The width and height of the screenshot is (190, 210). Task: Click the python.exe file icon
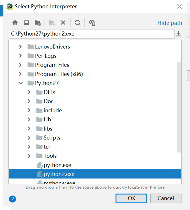(40, 165)
